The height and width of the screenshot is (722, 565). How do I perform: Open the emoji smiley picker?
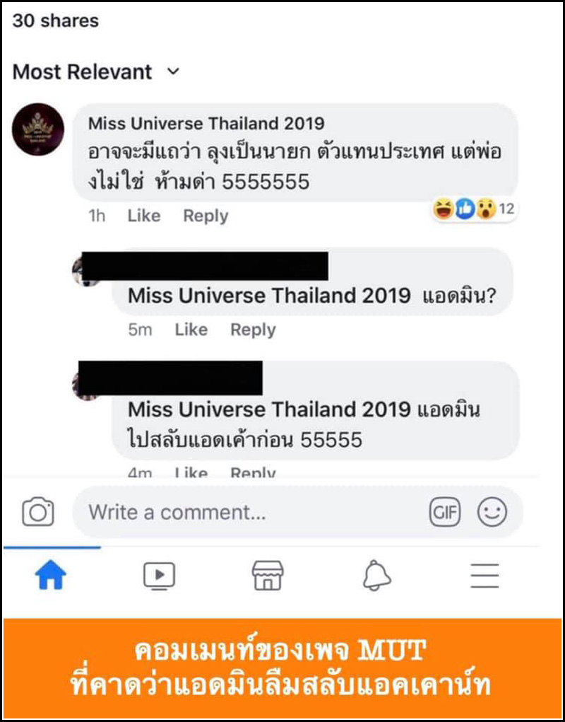click(x=492, y=513)
